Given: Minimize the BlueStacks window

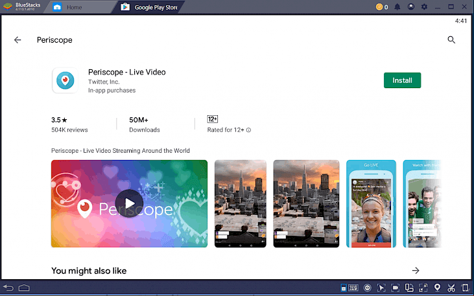Looking at the screenshot, I should (438, 7).
